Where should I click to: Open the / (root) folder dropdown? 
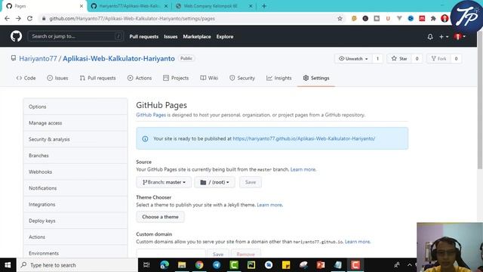coord(214,182)
